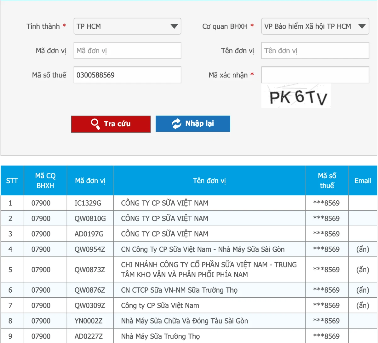Select the Trung Tâm Kho Vận Và Phân Phối row name
Viewport: 378px width, 343px height.
[209, 270]
